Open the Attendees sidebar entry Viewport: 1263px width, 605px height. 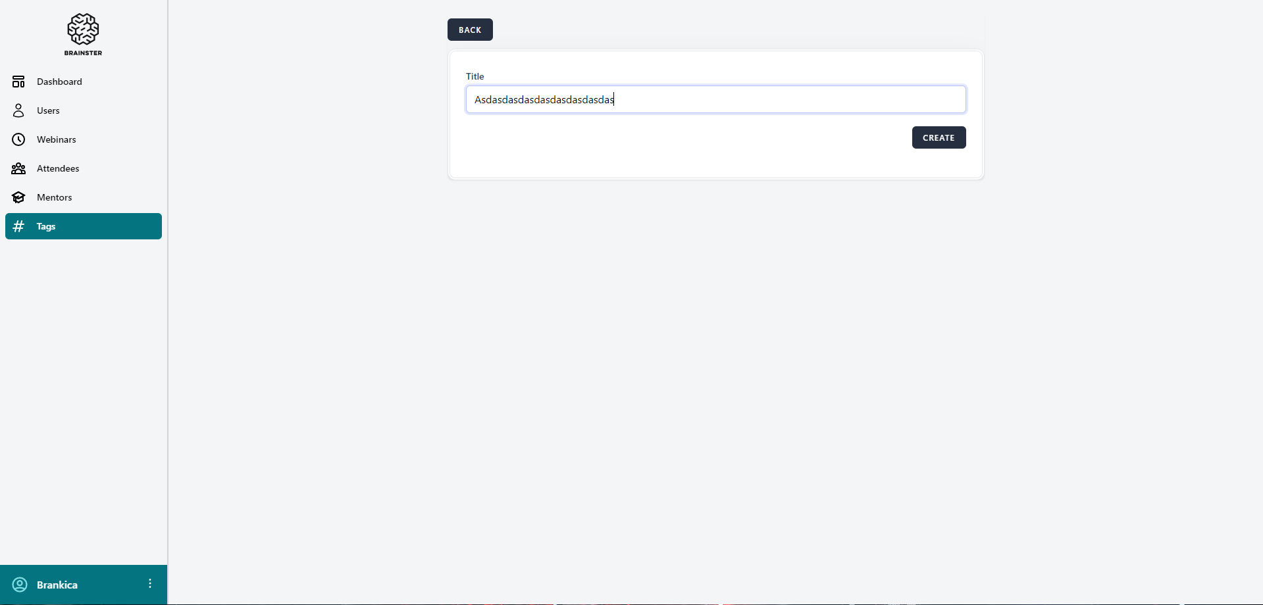pyautogui.click(x=58, y=168)
